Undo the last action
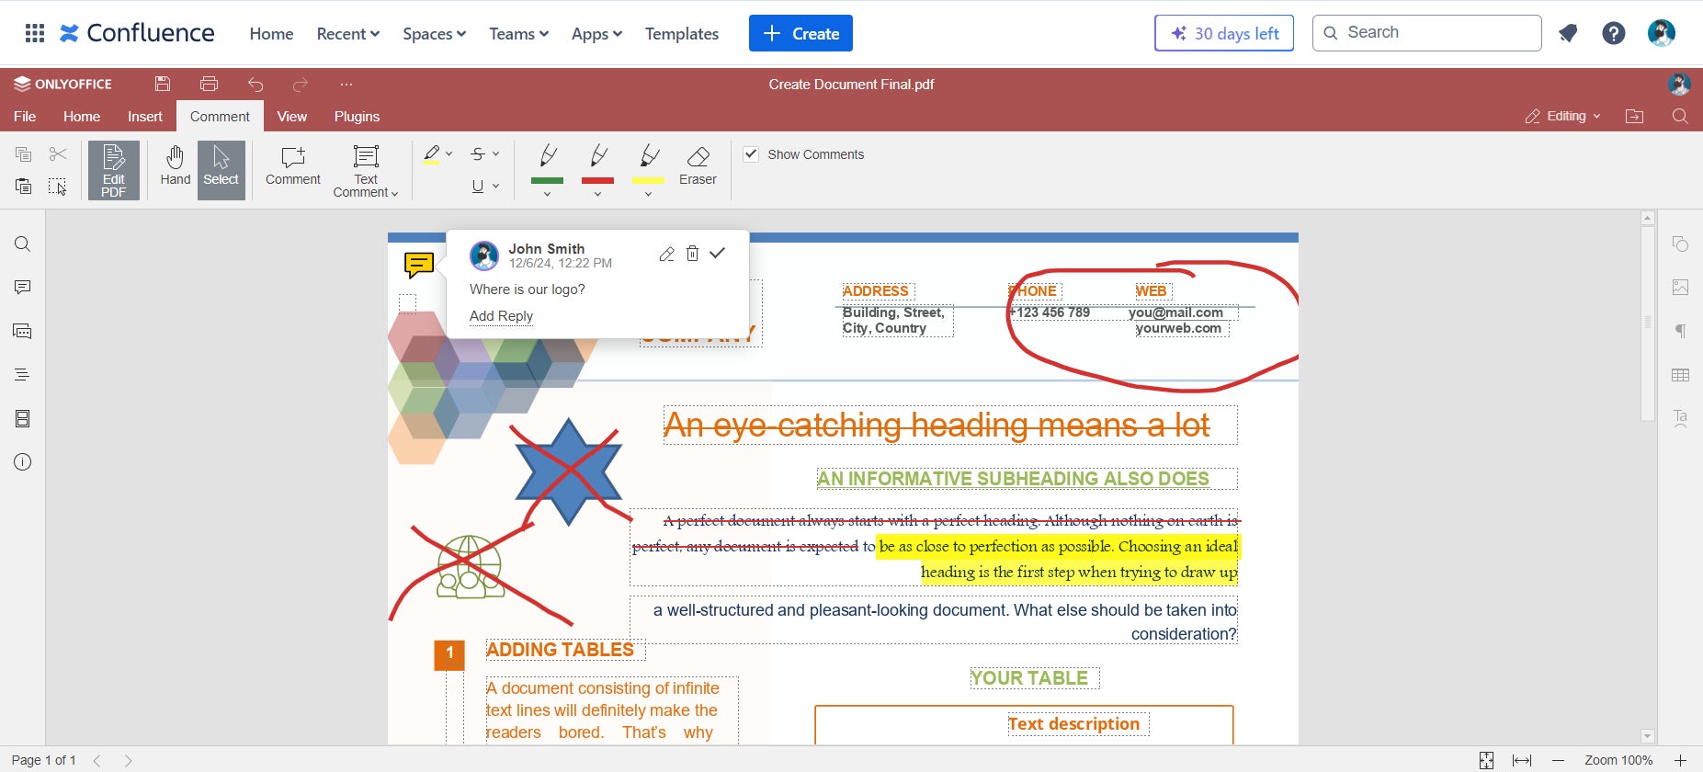This screenshot has width=1703, height=772. [x=255, y=85]
